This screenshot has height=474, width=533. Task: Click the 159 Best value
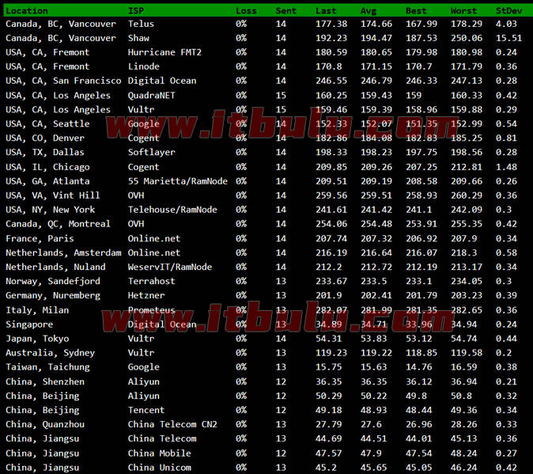click(414, 96)
